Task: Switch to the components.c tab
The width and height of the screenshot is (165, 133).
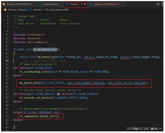Action: [x=51, y=4]
